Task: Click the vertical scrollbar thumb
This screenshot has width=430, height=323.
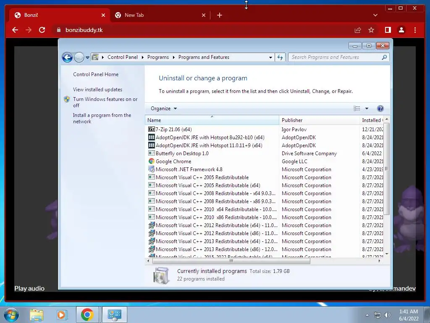Action: 386,169
